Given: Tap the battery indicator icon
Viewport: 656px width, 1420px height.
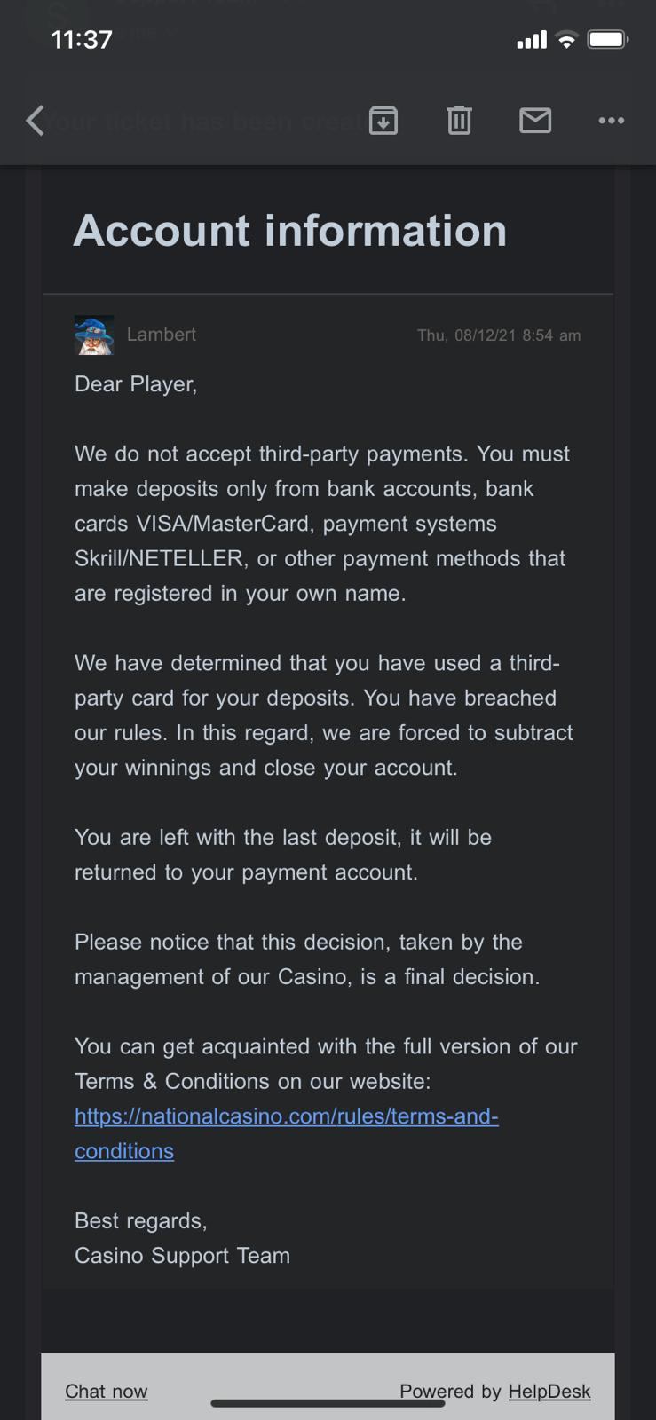Looking at the screenshot, I should 607,39.
